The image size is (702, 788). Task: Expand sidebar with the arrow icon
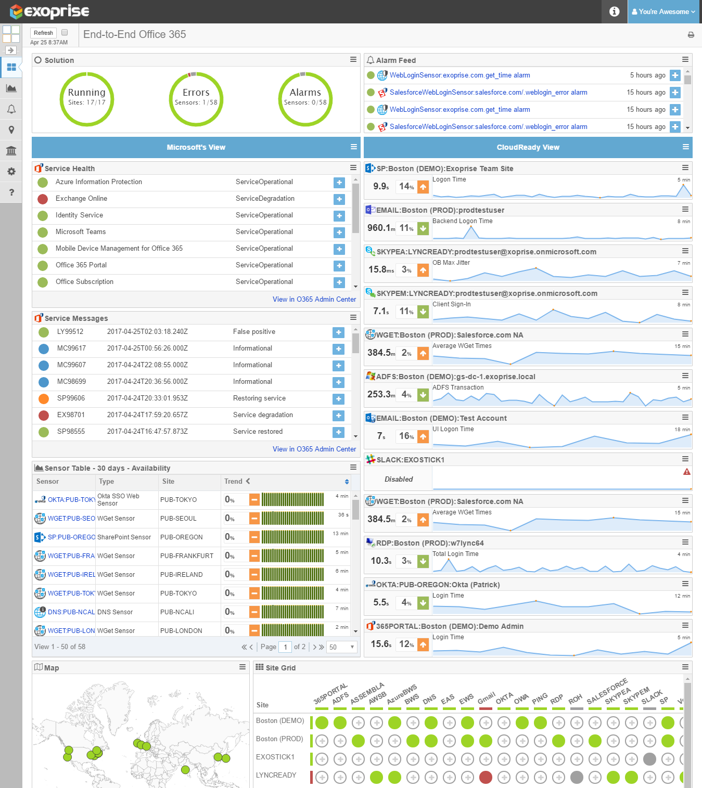coord(11,50)
